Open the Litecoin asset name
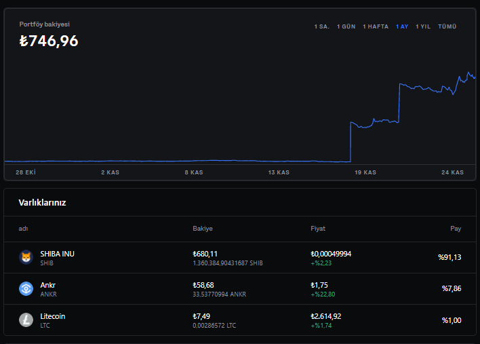The width and height of the screenshot is (480, 344). coord(53,316)
